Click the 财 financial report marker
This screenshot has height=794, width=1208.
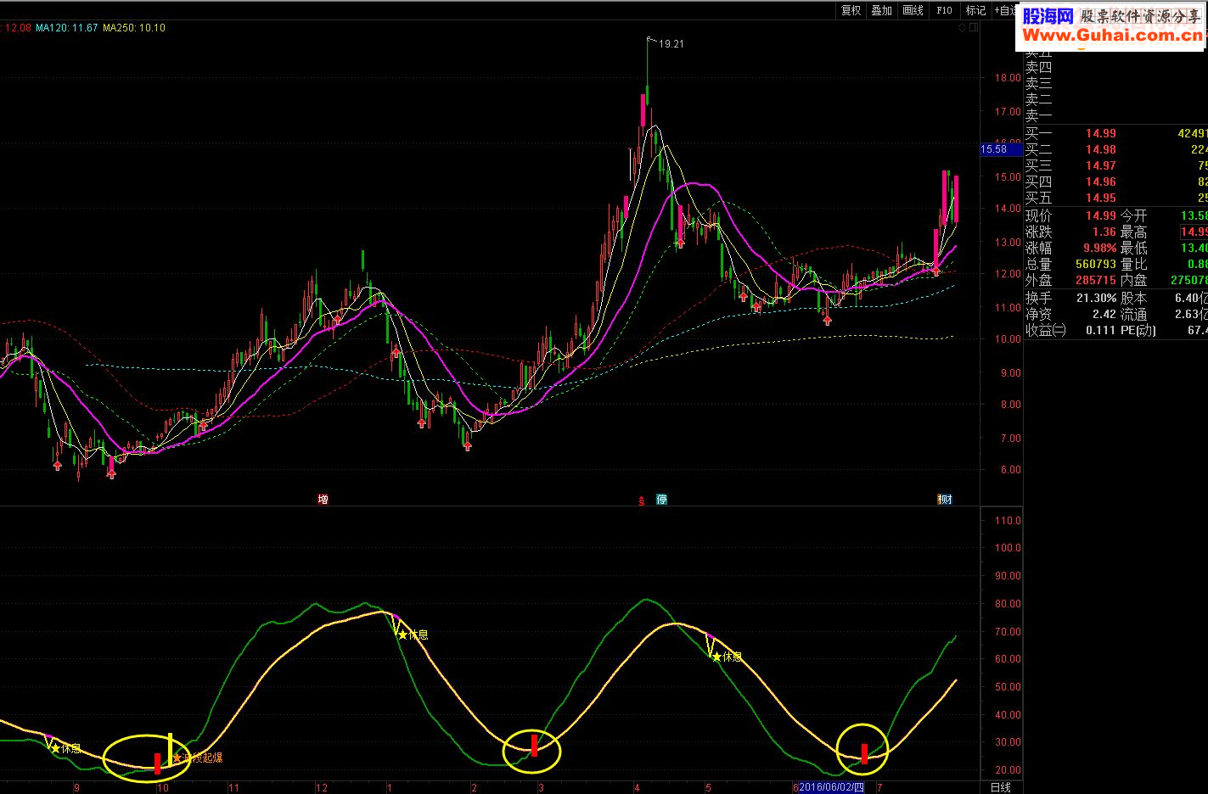[945, 499]
